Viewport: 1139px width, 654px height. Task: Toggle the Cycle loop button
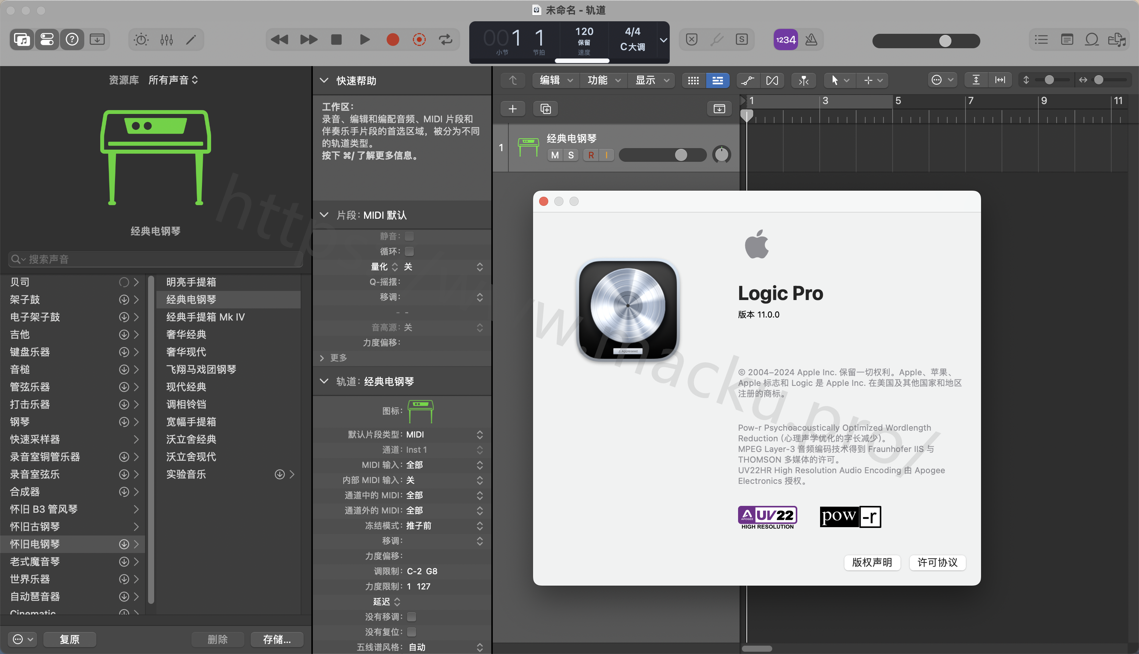(445, 39)
